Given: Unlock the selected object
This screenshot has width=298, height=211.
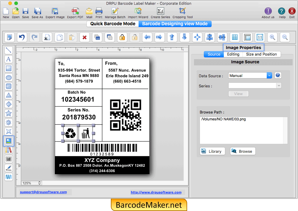Looking at the screenshot, I should [135, 37].
